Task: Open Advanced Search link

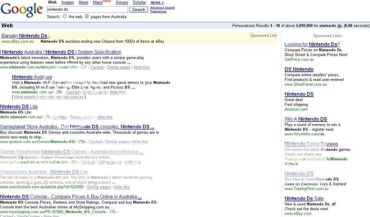Action: point(162,8)
